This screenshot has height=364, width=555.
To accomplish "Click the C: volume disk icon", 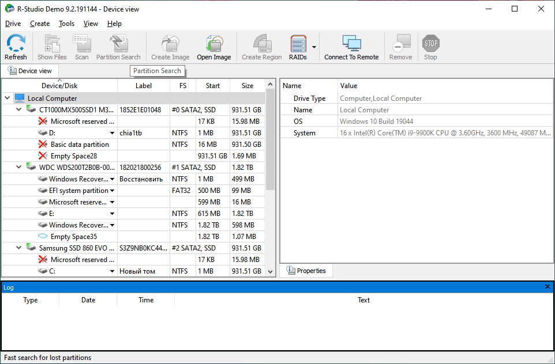I will 43,271.
